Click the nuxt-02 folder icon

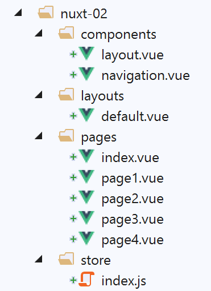pos(45,13)
